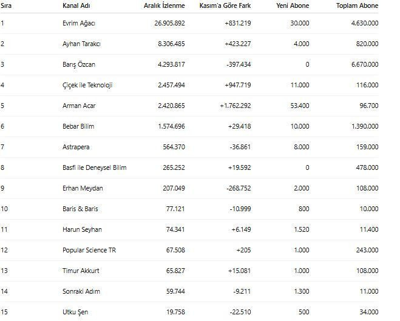Click the Sıra column header
This screenshot has height=321, width=400.
click(7, 6)
